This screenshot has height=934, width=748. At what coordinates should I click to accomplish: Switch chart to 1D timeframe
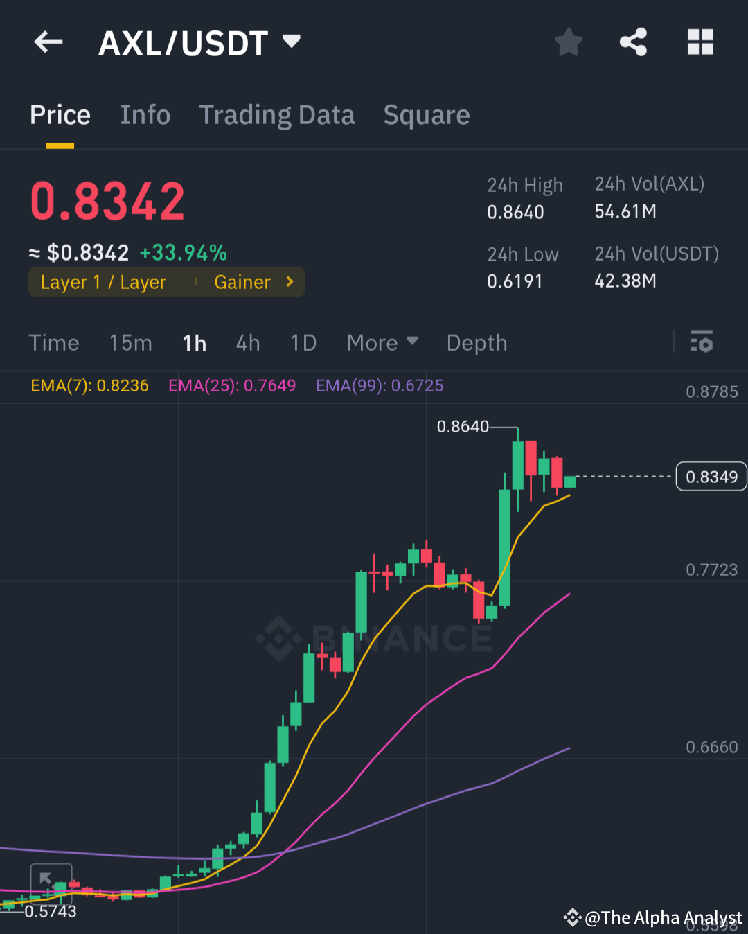point(303,342)
